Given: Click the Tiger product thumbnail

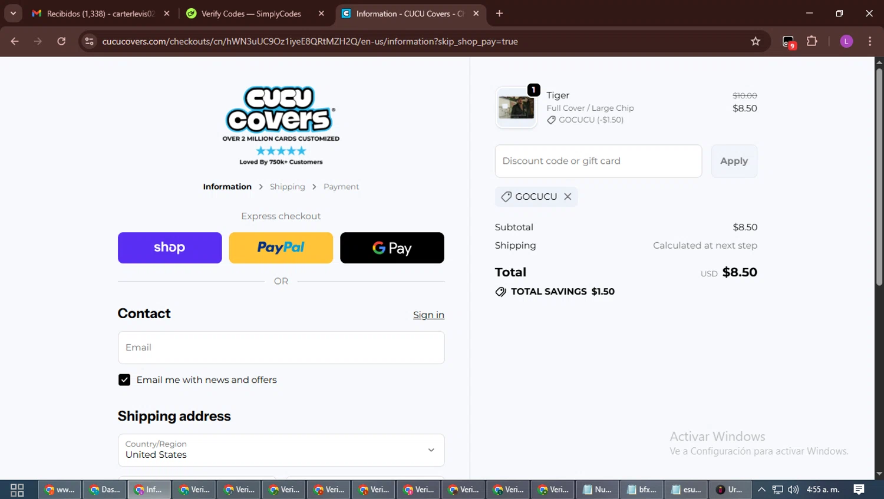Looking at the screenshot, I should 516,108.
